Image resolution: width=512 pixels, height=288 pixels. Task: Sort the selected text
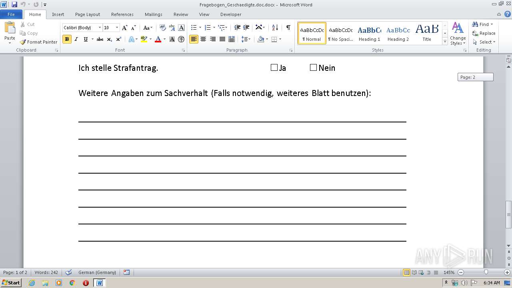point(275,28)
